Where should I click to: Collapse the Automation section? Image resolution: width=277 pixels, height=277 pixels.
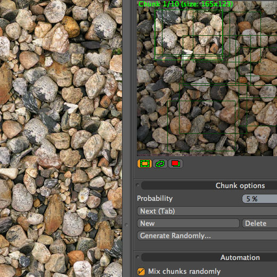pos(137,257)
